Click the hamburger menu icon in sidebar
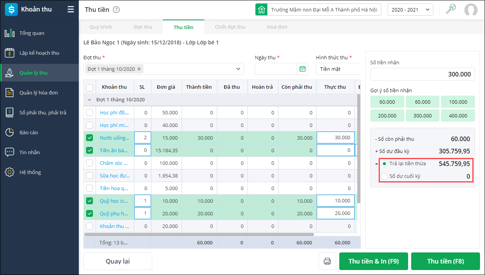This screenshot has width=485, height=275. pyautogui.click(x=71, y=10)
